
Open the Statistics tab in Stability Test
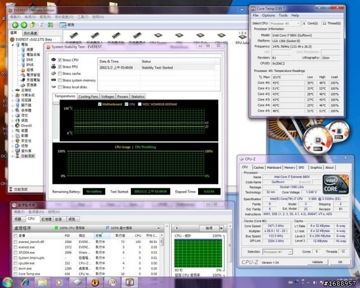click(x=138, y=97)
